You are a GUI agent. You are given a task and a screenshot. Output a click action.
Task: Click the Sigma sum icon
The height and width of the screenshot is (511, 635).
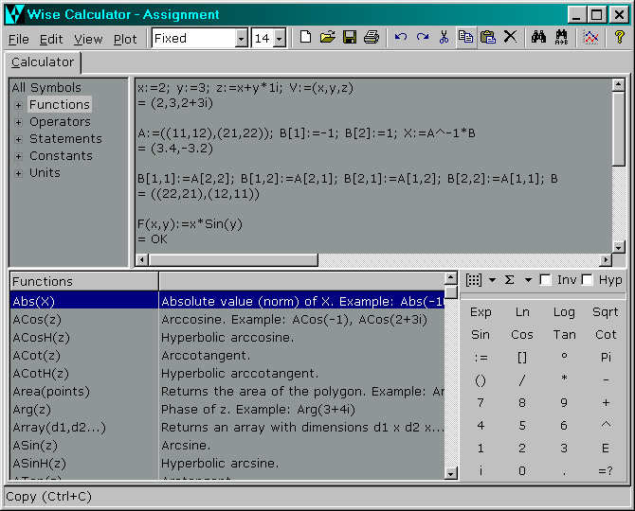click(510, 280)
